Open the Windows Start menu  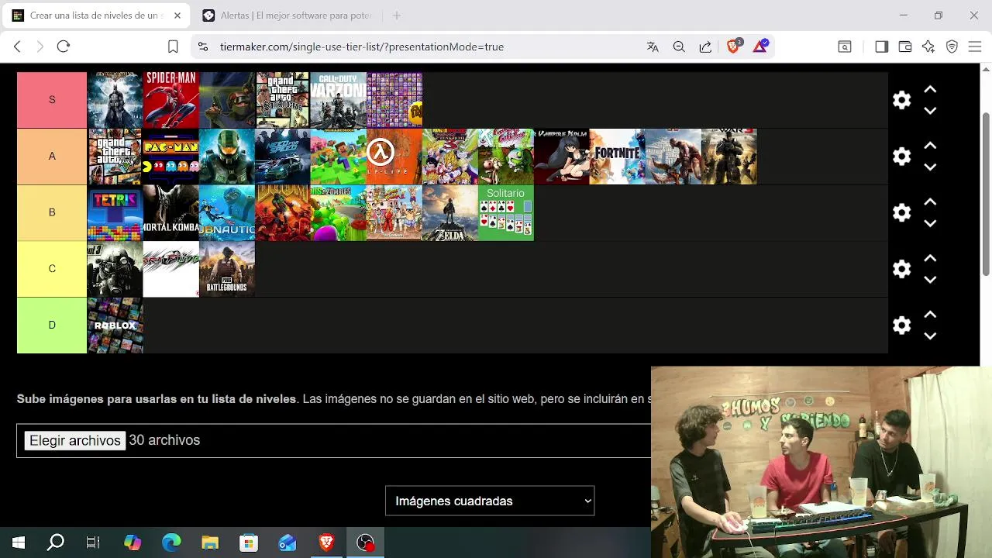(x=19, y=542)
